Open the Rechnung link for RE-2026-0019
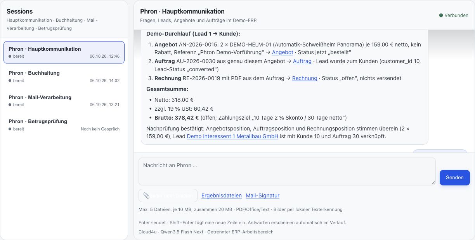475x240 pixels. (x=305, y=78)
